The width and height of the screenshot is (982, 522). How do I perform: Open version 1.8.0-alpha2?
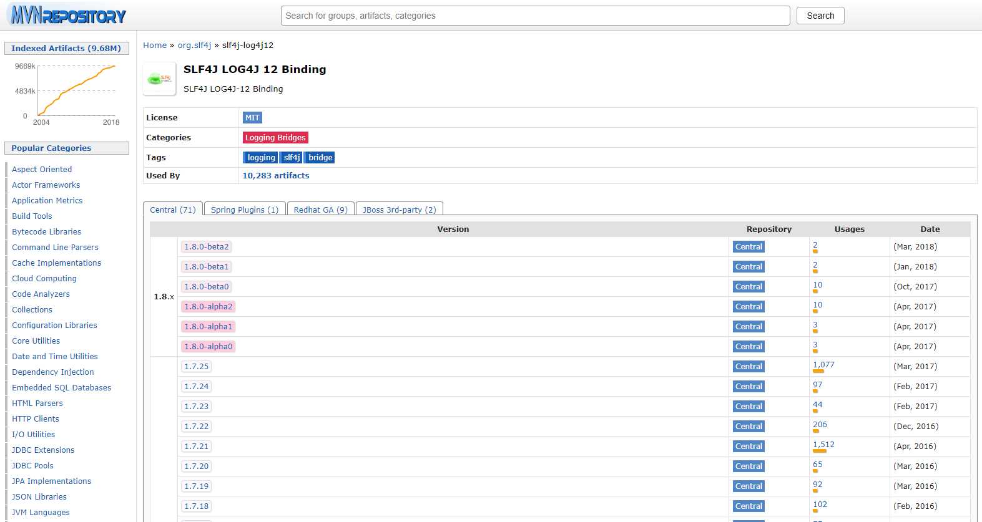coord(209,307)
